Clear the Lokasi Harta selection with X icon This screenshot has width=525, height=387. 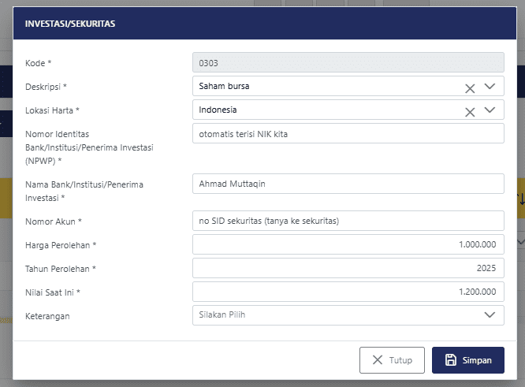click(470, 112)
